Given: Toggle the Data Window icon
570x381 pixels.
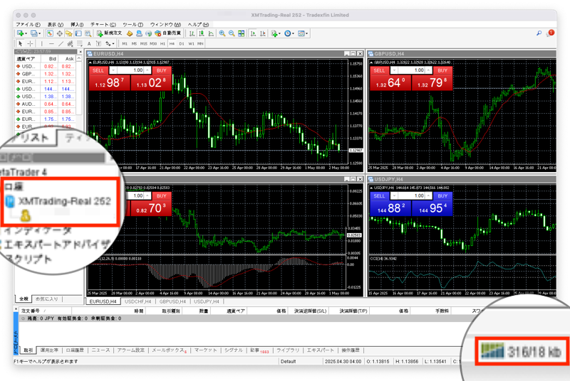Looking at the screenshot, I should pos(59,33).
